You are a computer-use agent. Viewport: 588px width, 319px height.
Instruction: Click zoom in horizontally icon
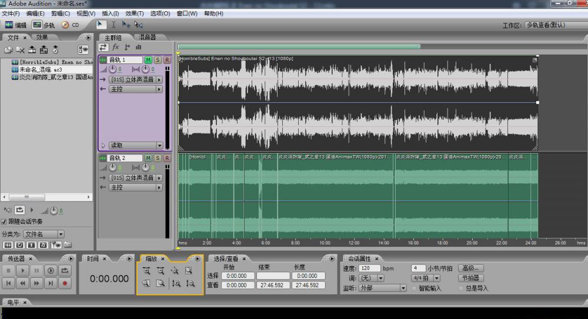(146, 271)
